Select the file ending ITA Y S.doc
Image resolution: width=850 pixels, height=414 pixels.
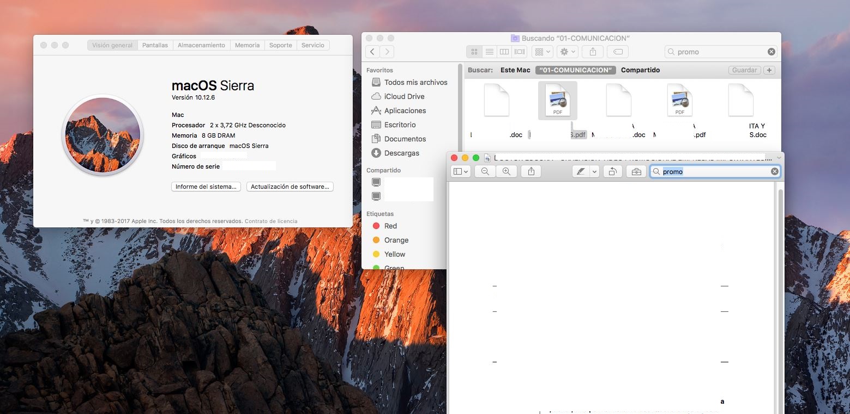pos(741,101)
